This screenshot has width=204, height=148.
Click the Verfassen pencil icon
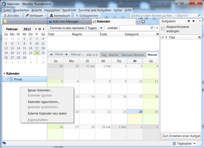point(27,15)
